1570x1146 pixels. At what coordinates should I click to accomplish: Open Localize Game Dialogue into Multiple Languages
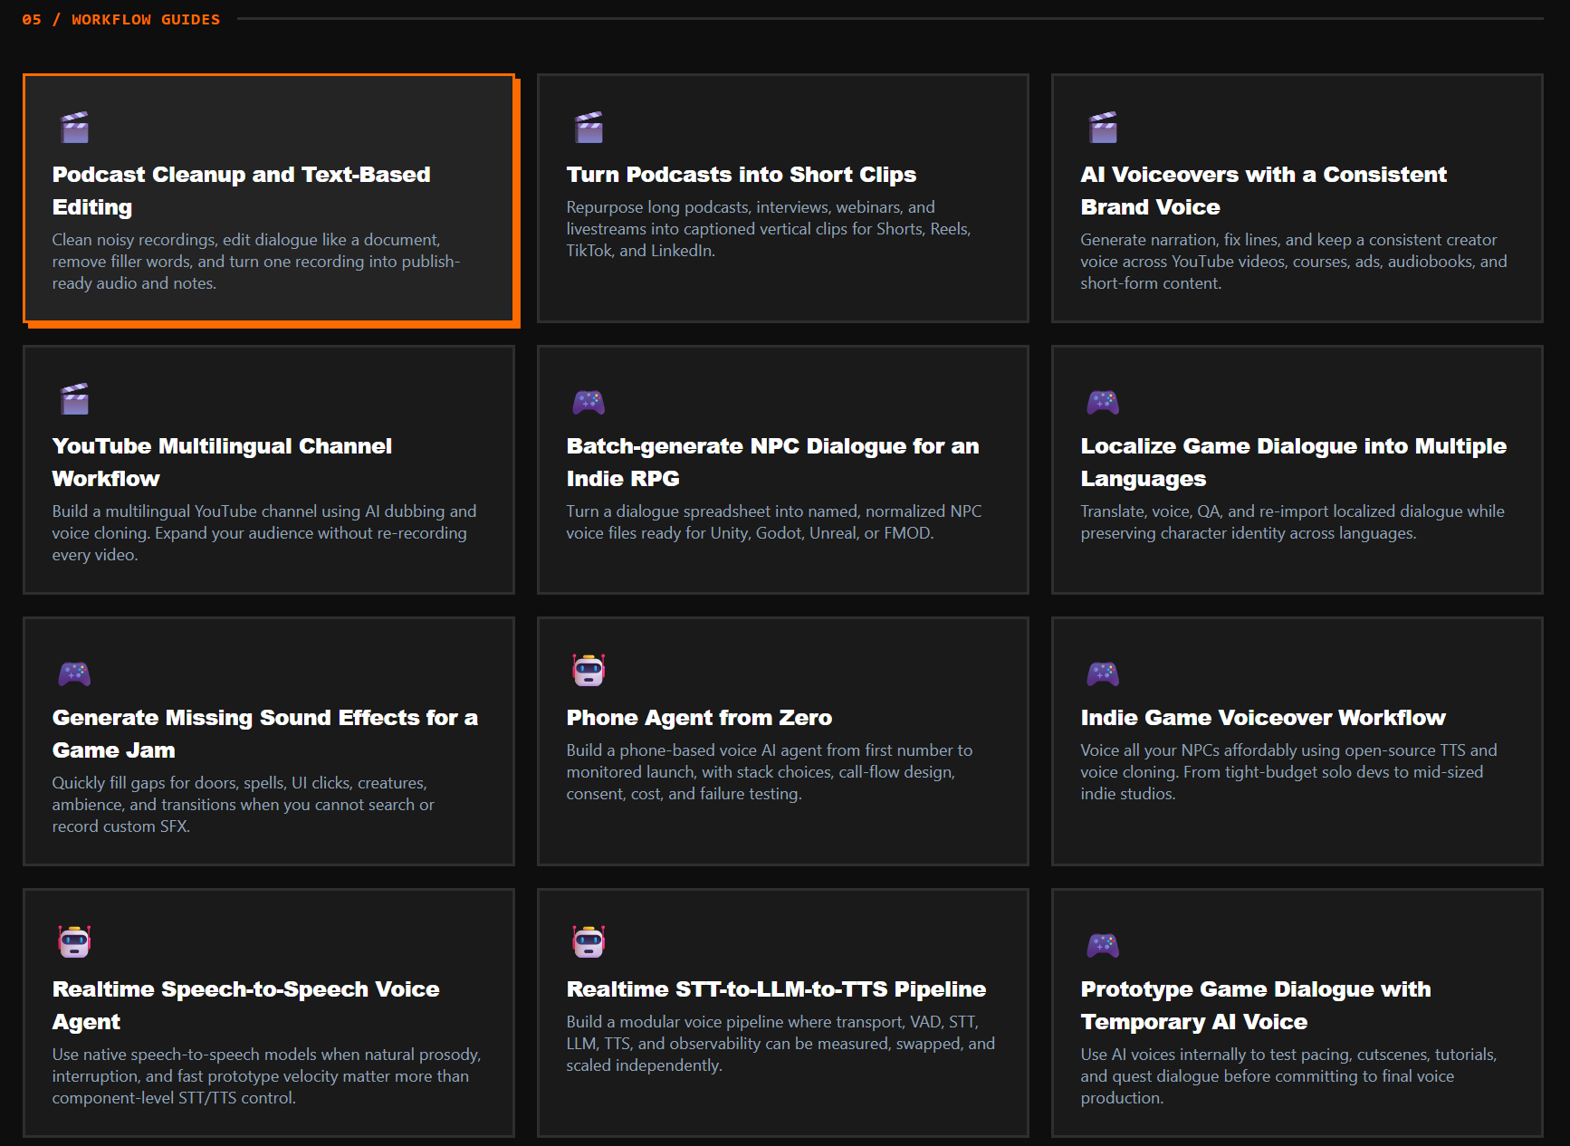point(1293,463)
